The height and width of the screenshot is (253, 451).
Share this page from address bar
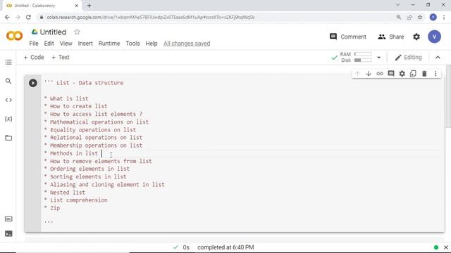[409, 17]
